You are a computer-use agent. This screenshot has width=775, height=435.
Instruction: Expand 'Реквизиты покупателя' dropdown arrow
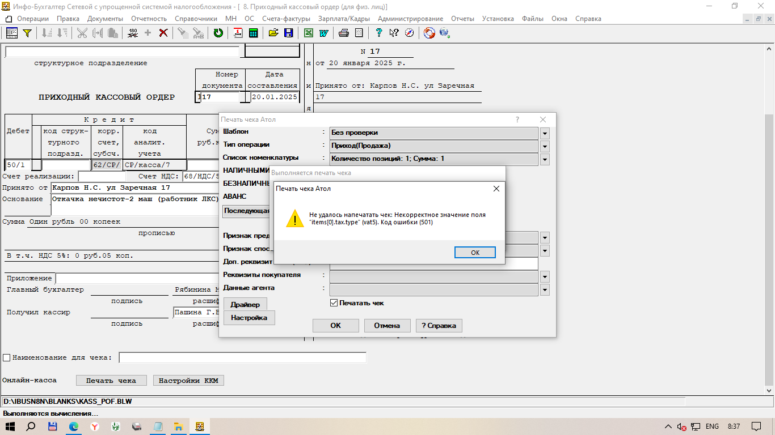click(x=545, y=276)
